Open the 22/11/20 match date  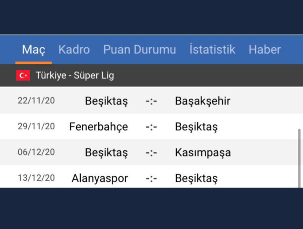pyautogui.click(x=36, y=101)
